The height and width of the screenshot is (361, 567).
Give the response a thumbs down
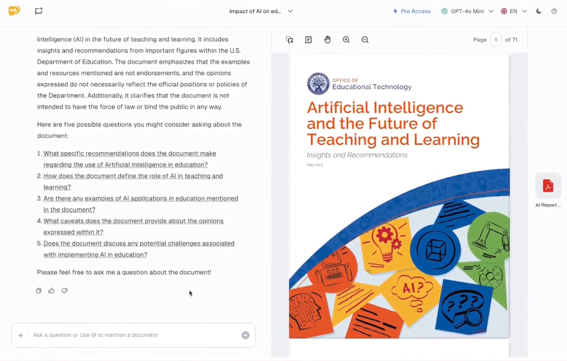64,291
